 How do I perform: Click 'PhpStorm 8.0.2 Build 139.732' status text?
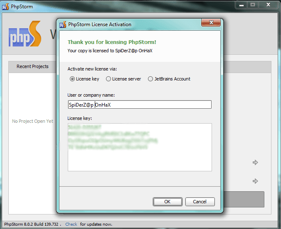tap(31, 224)
